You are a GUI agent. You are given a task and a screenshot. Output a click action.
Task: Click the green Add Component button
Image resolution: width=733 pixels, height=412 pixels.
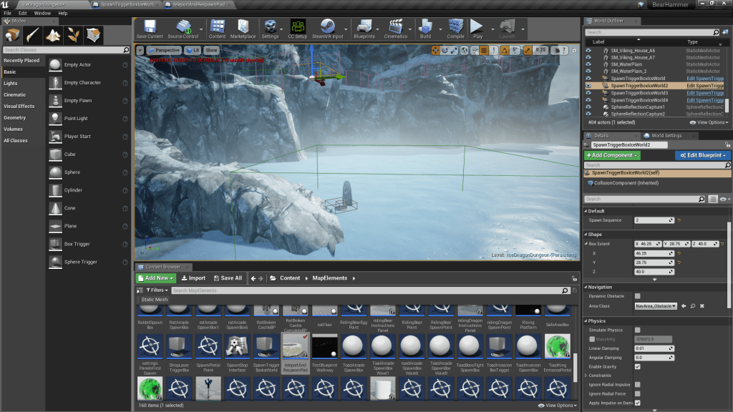[x=612, y=155]
